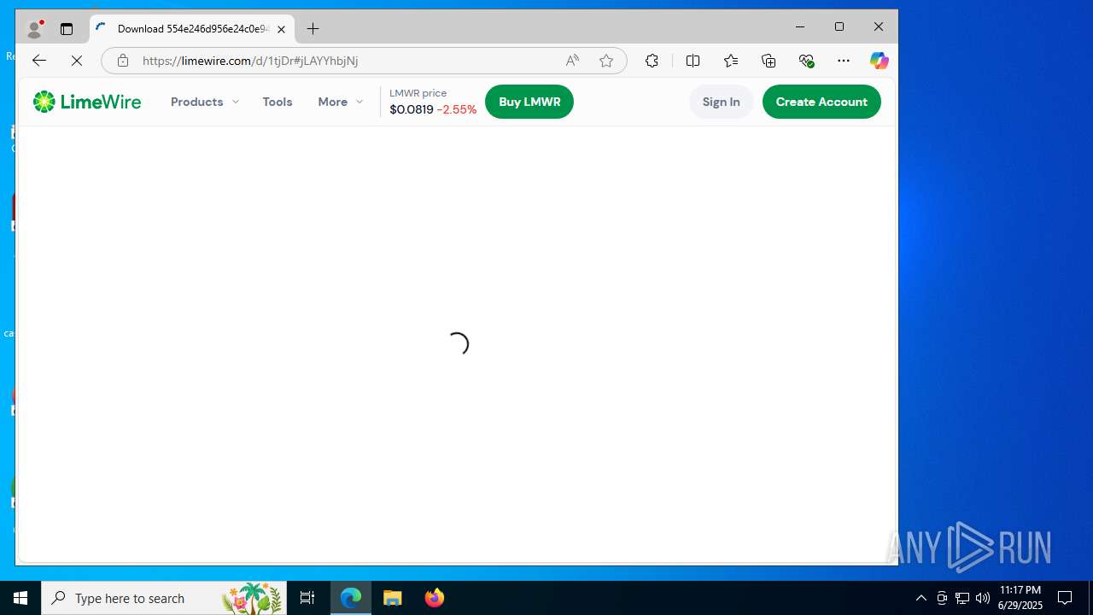The image size is (1093, 615).
Task: Open network status tray icon
Action: [962, 598]
